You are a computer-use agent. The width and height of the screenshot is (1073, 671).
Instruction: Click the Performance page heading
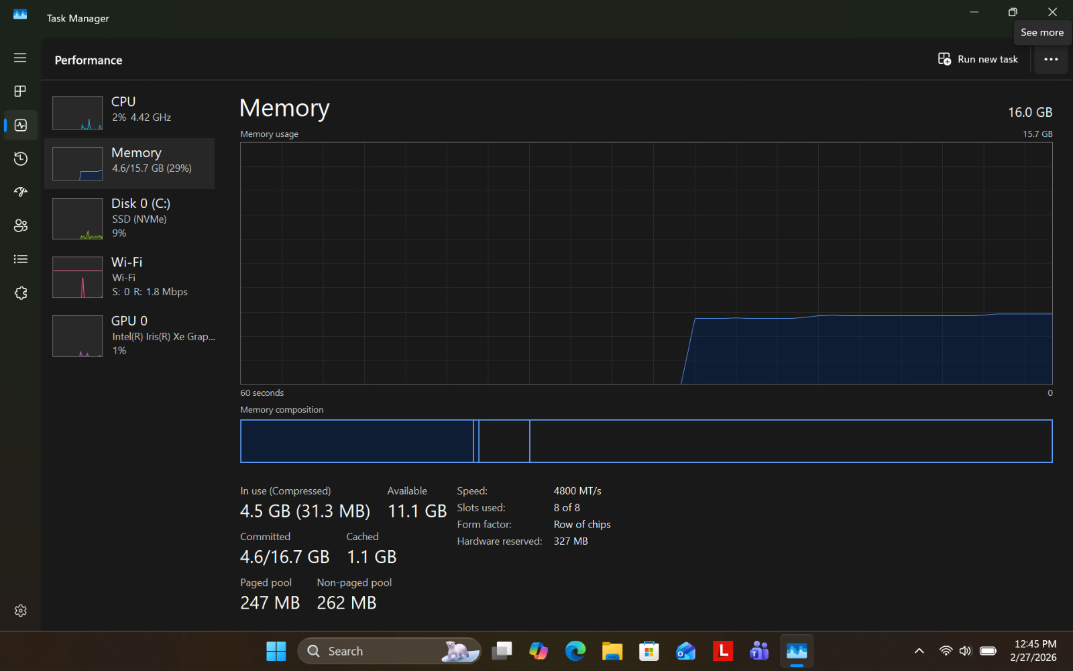pos(89,60)
